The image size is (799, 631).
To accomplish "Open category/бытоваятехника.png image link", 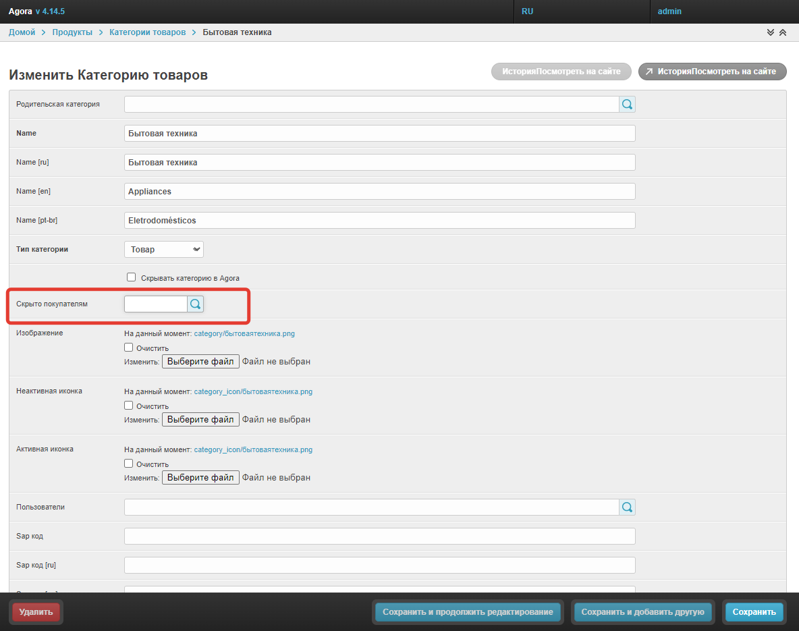I will (x=244, y=333).
